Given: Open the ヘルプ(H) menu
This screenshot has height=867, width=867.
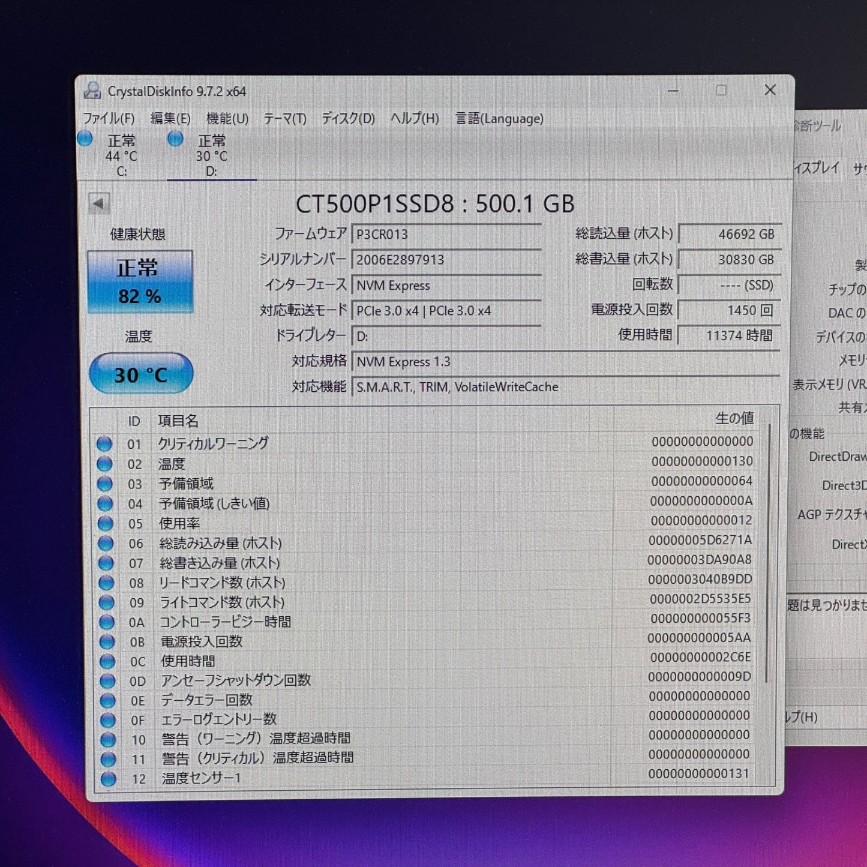Looking at the screenshot, I should 415,118.
